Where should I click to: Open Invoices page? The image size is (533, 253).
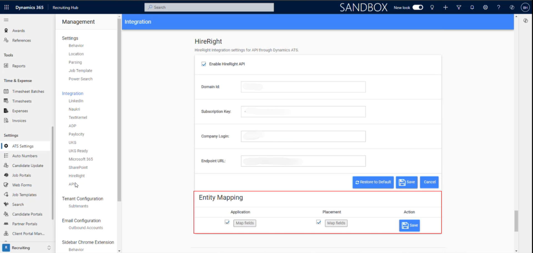pyautogui.click(x=19, y=121)
